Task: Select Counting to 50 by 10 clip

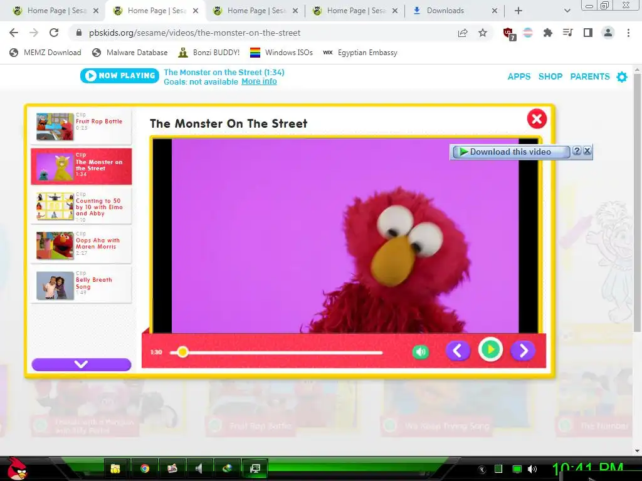Action: [x=81, y=205]
